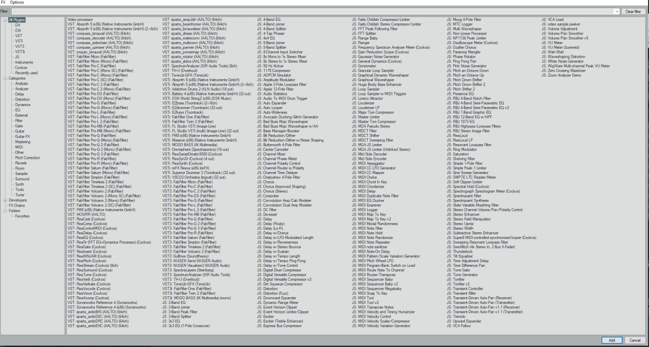The image size is (649, 347).
Task: Select JS: White Noise Generator
Action: [x=563, y=61]
